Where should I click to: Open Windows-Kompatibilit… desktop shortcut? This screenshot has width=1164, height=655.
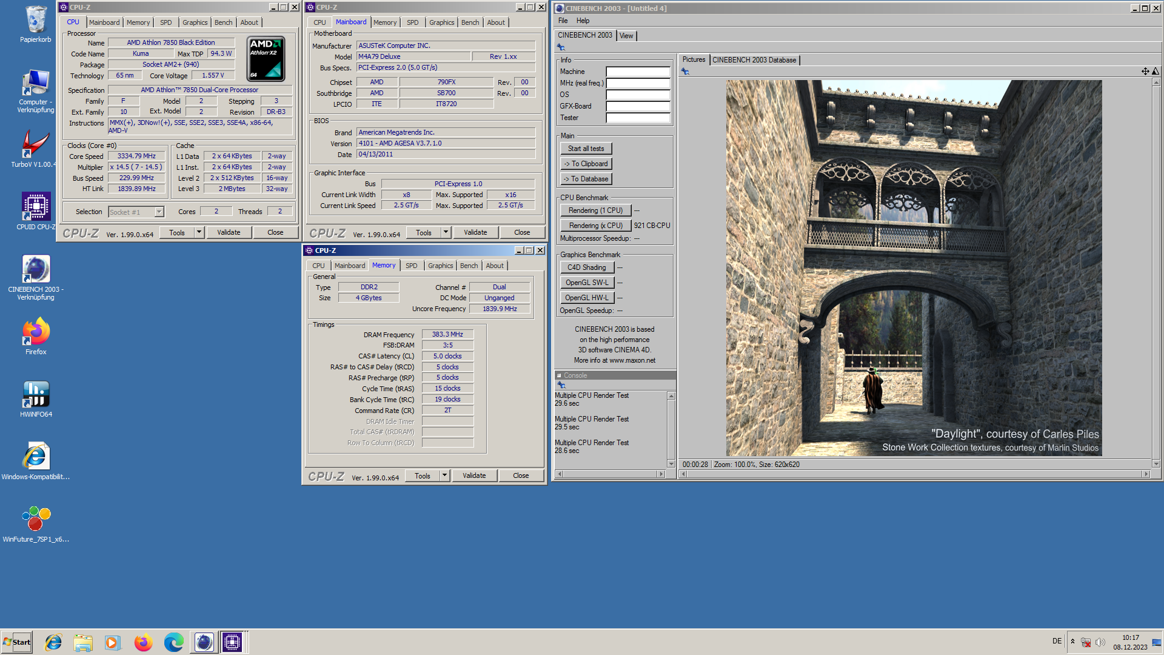(36, 461)
